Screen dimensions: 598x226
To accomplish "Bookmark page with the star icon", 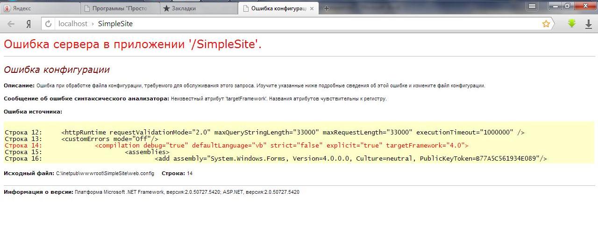I will tap(546, 24).
